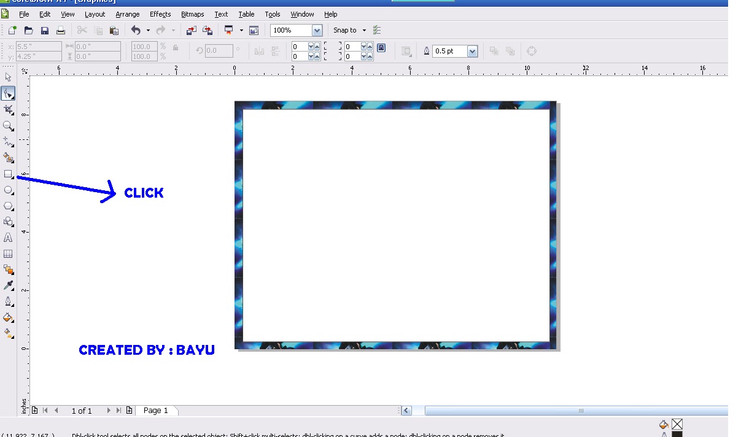This screenshot has width=741, height=437.
Task: Go to the last page
Action: [x=119, y=411]
